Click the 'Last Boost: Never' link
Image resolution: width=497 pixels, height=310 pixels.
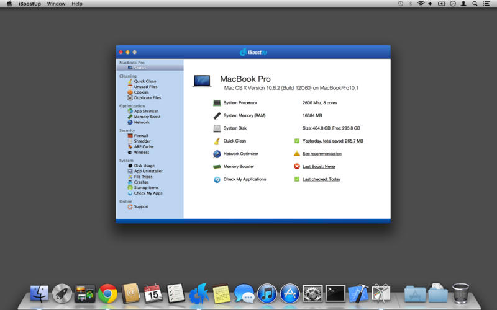(x=319, y=166)
